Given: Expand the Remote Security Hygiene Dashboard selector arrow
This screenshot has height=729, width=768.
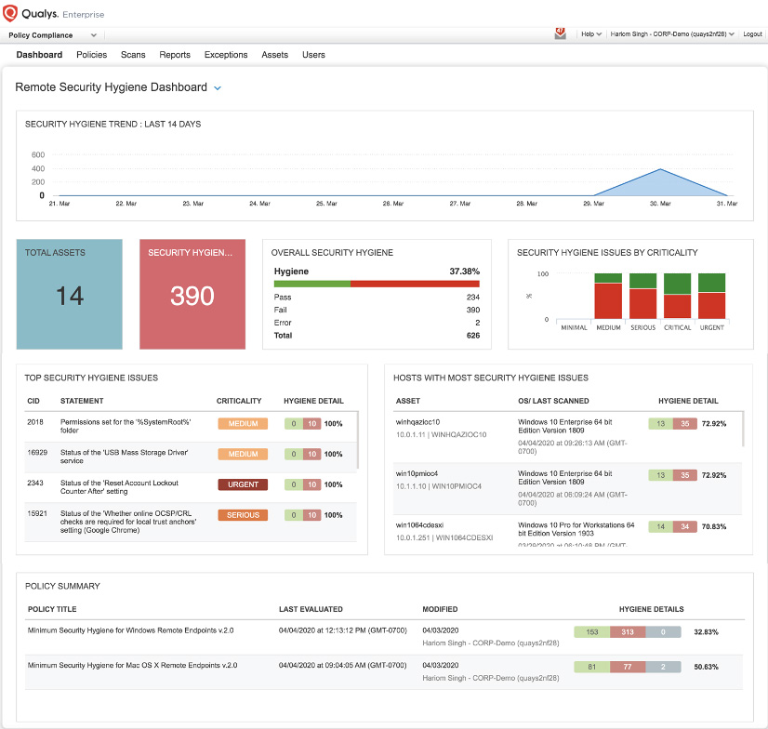Looking at the screenshot, I should [x=218, y=88].
